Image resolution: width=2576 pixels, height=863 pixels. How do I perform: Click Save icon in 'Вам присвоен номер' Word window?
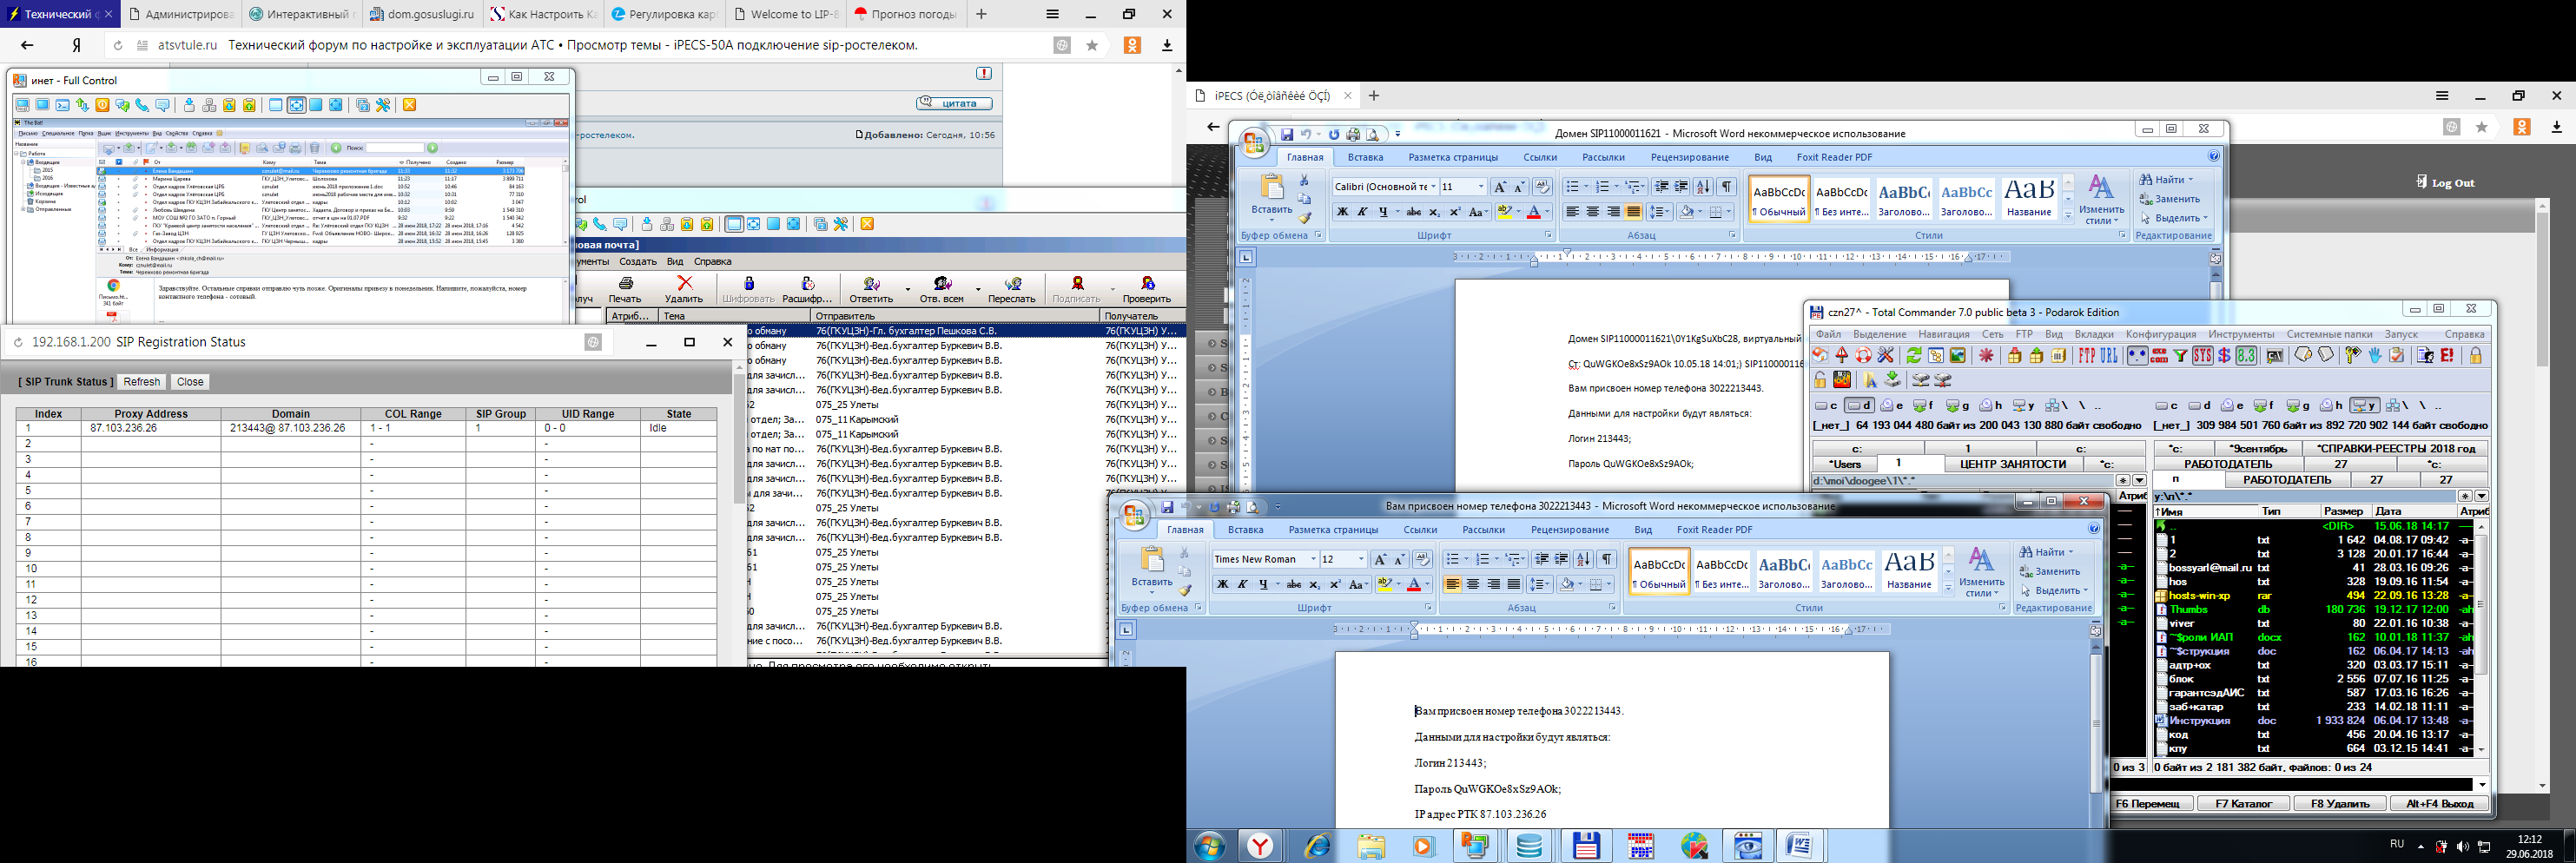(1167, 508)
